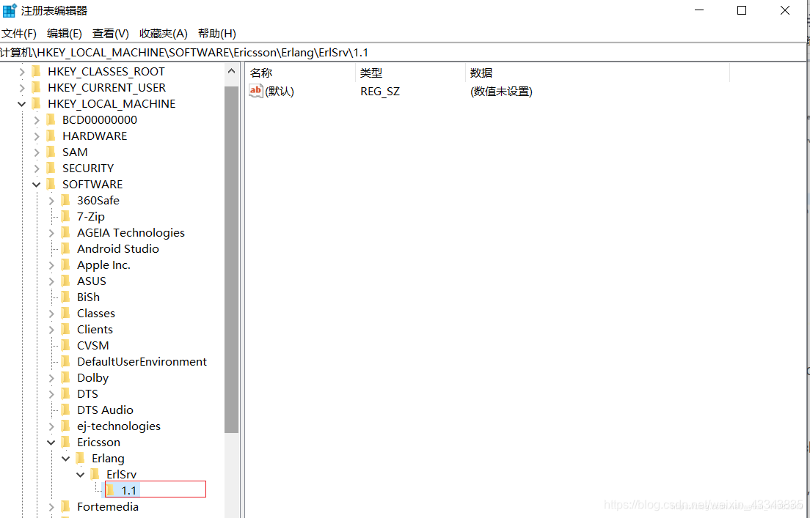Click the REG_SZ type cell
The image size is (810, 518).
coord(380,92)
